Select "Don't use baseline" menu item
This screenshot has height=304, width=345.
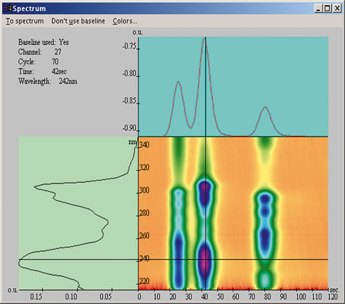point(78,21)
